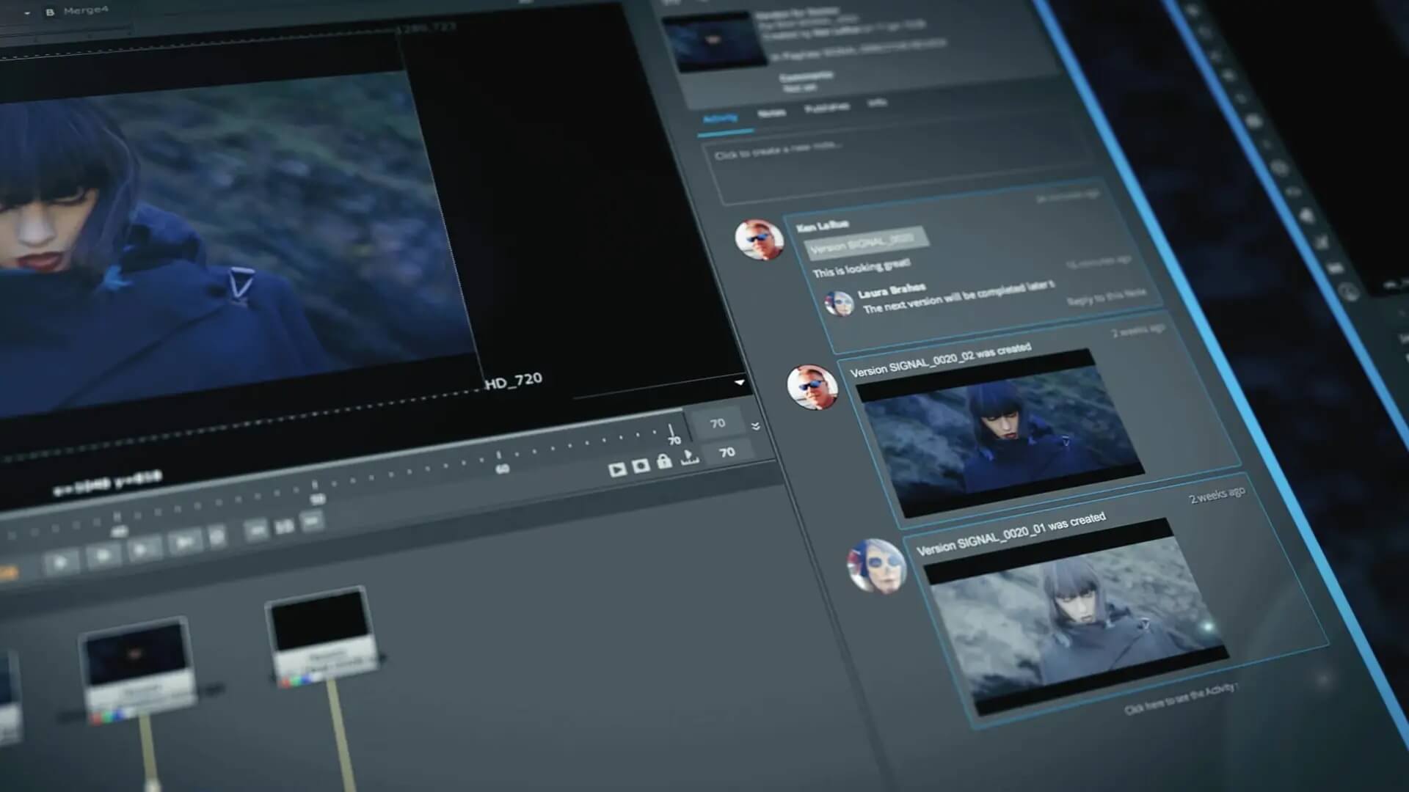Click the lower frame number field showing 70

point(727,452)
